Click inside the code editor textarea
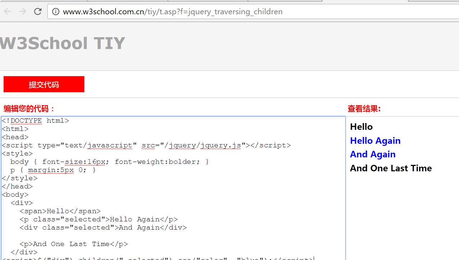 point(173,188)
